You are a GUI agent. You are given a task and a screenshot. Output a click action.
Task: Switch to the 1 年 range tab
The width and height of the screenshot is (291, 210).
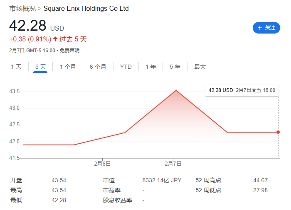coord(150,67)
